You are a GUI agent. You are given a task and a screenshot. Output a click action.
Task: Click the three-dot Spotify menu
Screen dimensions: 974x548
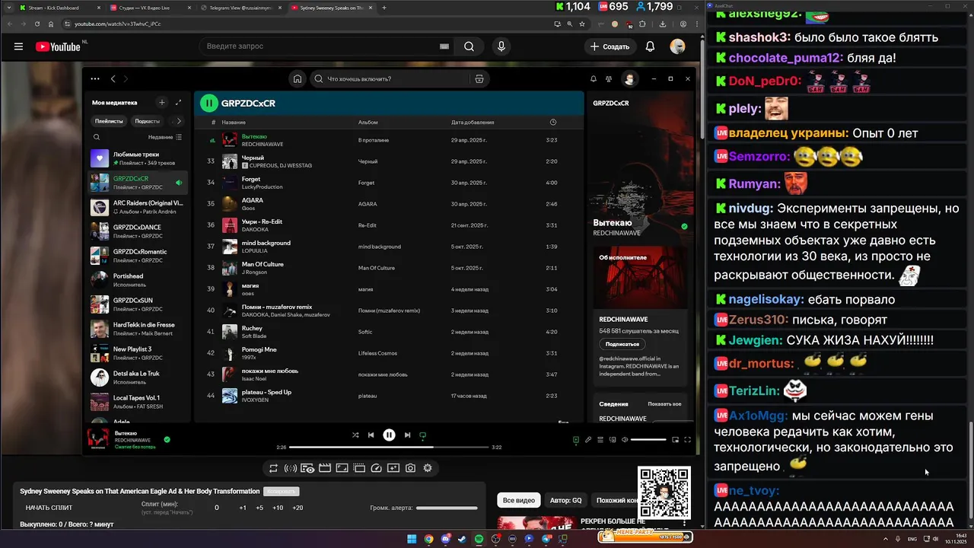tap(94, 78)
